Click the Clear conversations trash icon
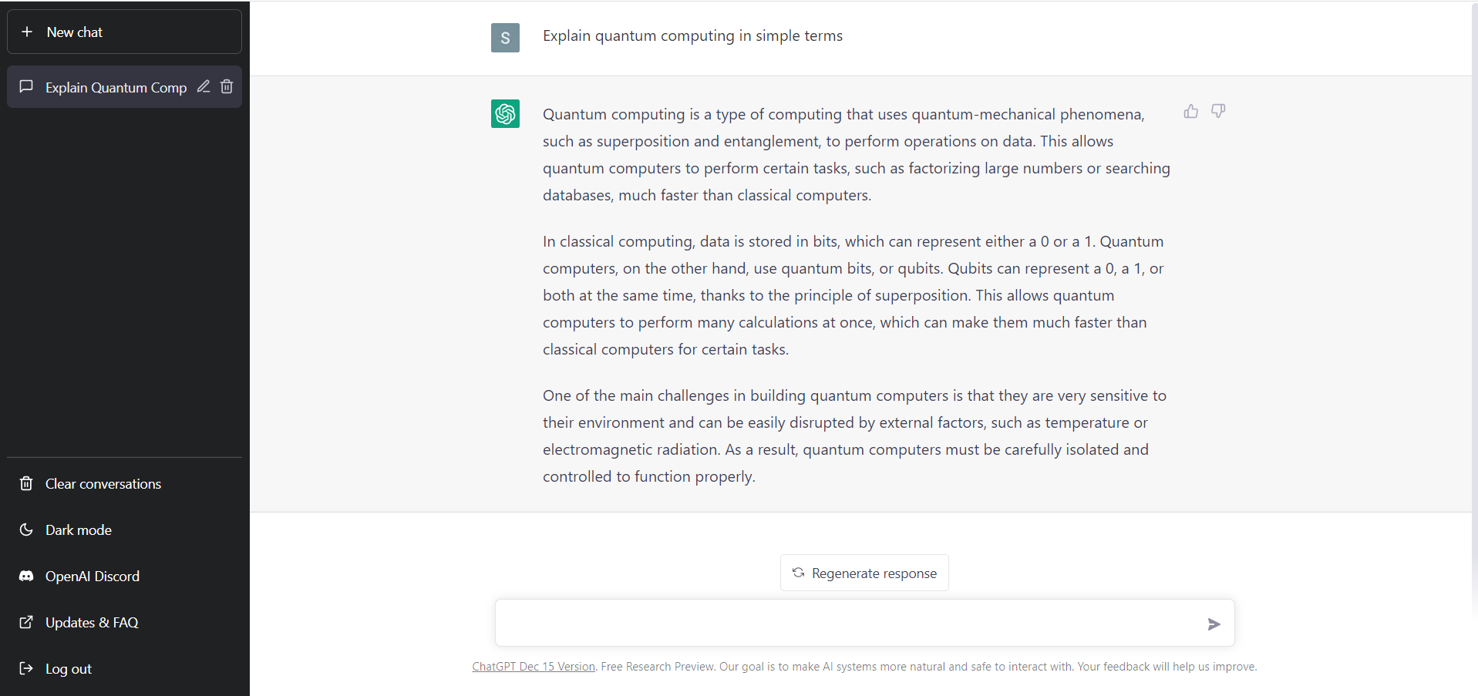This screenshot has width=1478, height=696. (x=26, y=483)
